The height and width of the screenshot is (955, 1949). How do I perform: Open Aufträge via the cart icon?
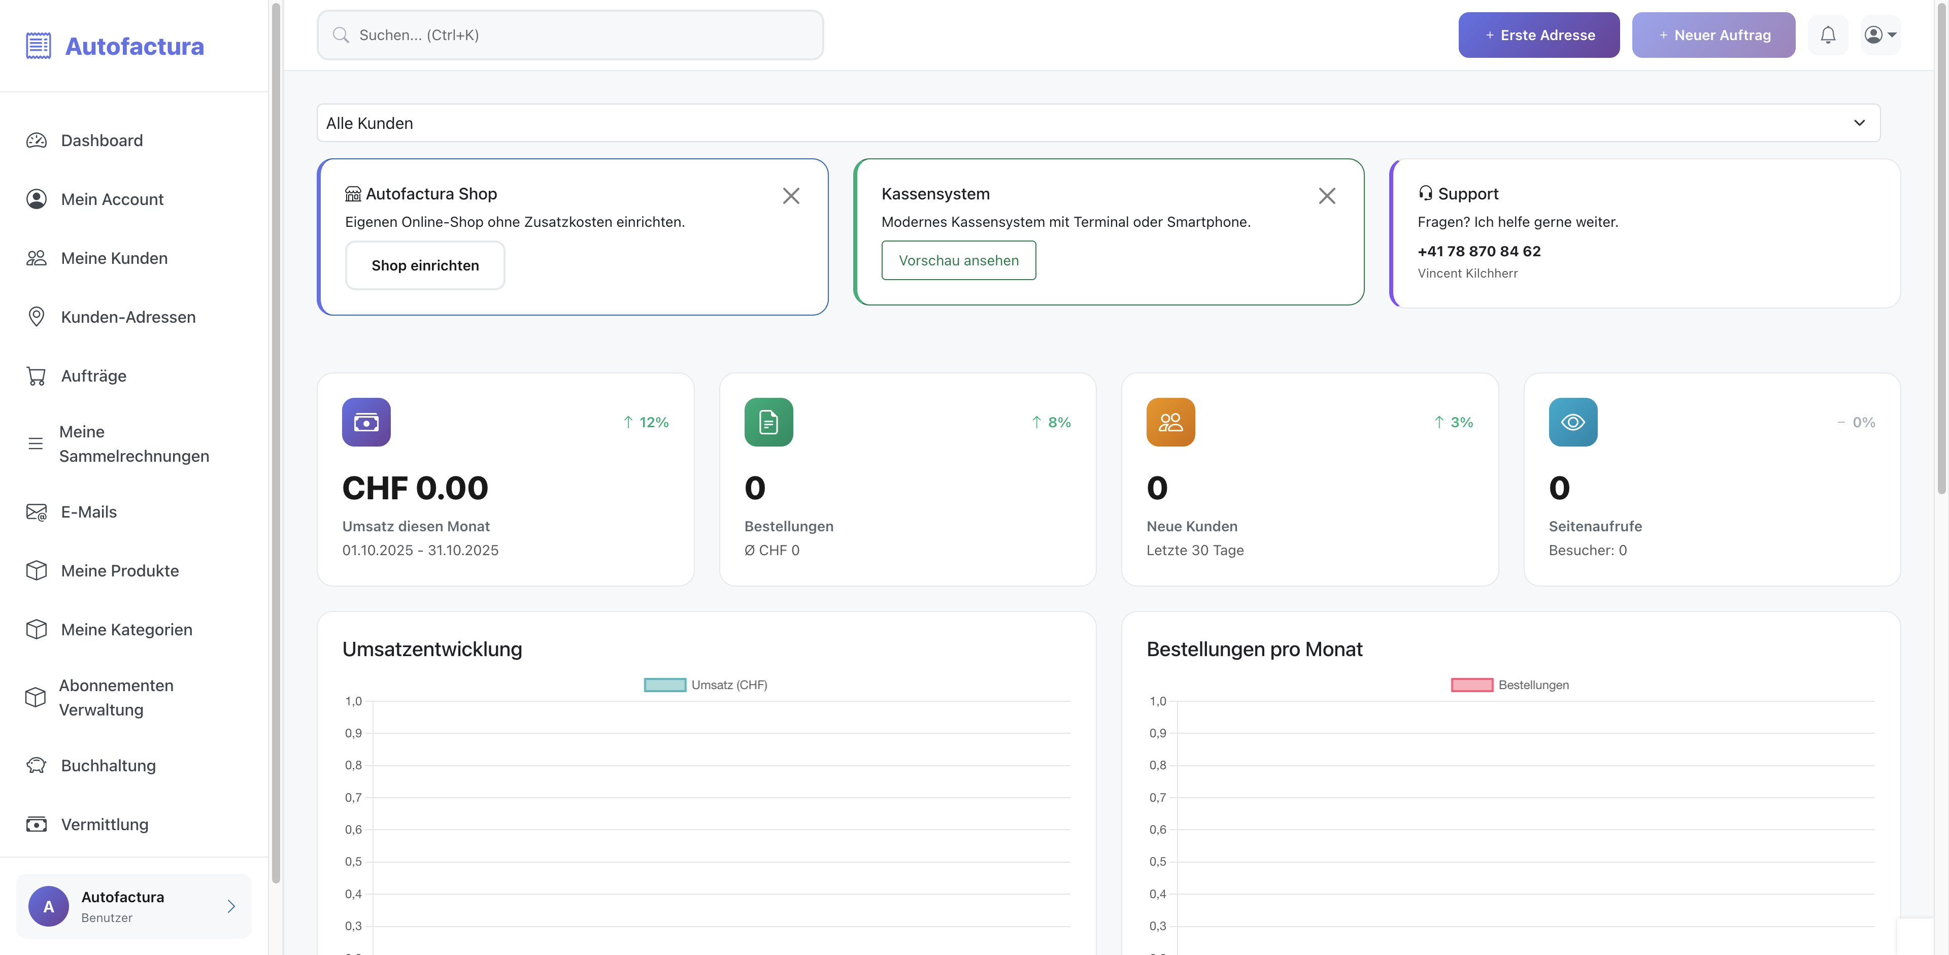point(37,375)
